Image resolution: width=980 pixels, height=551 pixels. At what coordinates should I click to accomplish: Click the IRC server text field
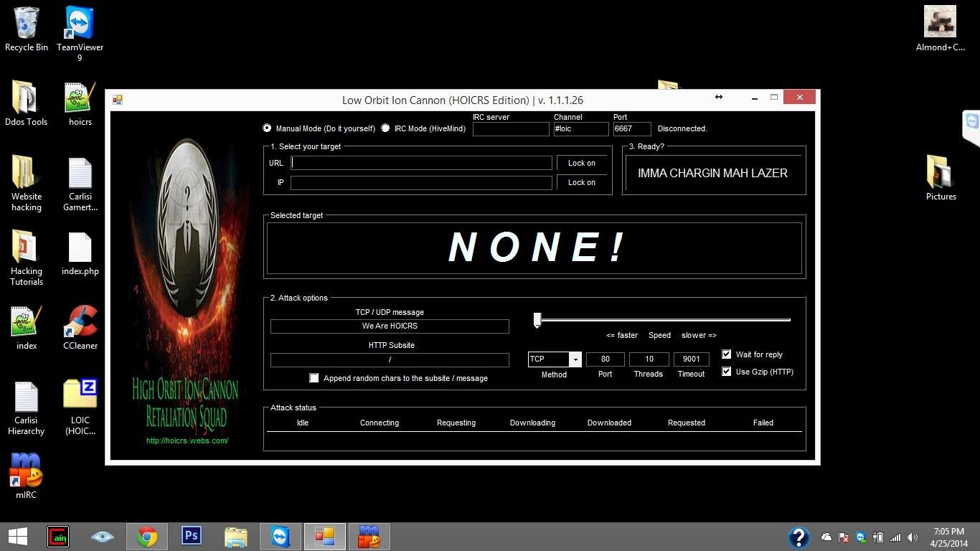tap(511, 129)
